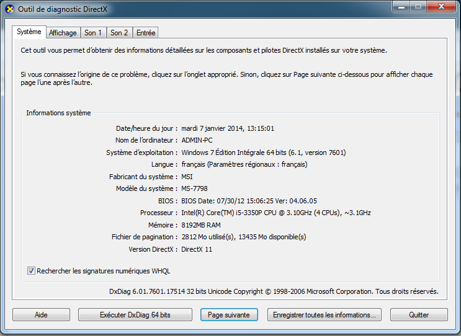Click the Intel Core i5-3350P processor value
The width and height of the screenshot is (461, 336).
(x=275, y=213)
